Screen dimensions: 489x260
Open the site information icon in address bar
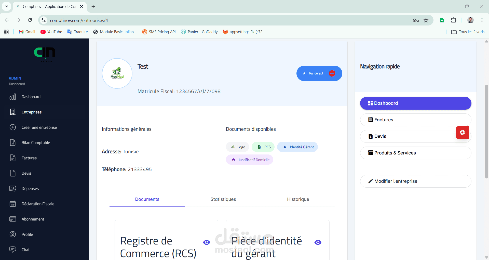tap(44, 20)
